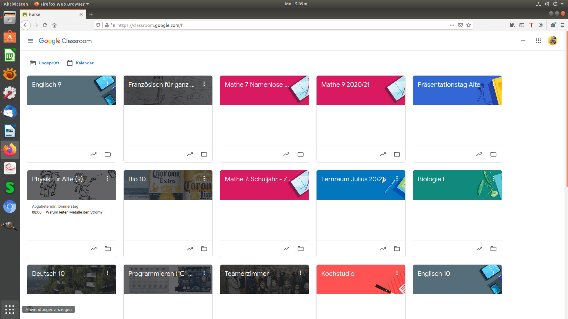Expand three-dot menu on Englisch 9 card

click(108, 84)
